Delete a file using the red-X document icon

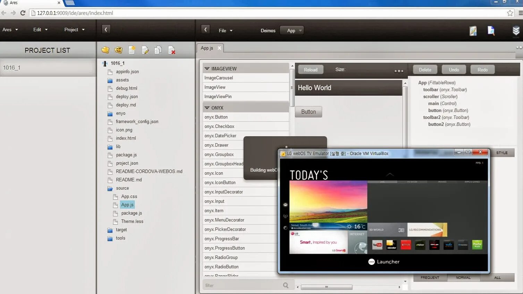[x=171, y=50]
